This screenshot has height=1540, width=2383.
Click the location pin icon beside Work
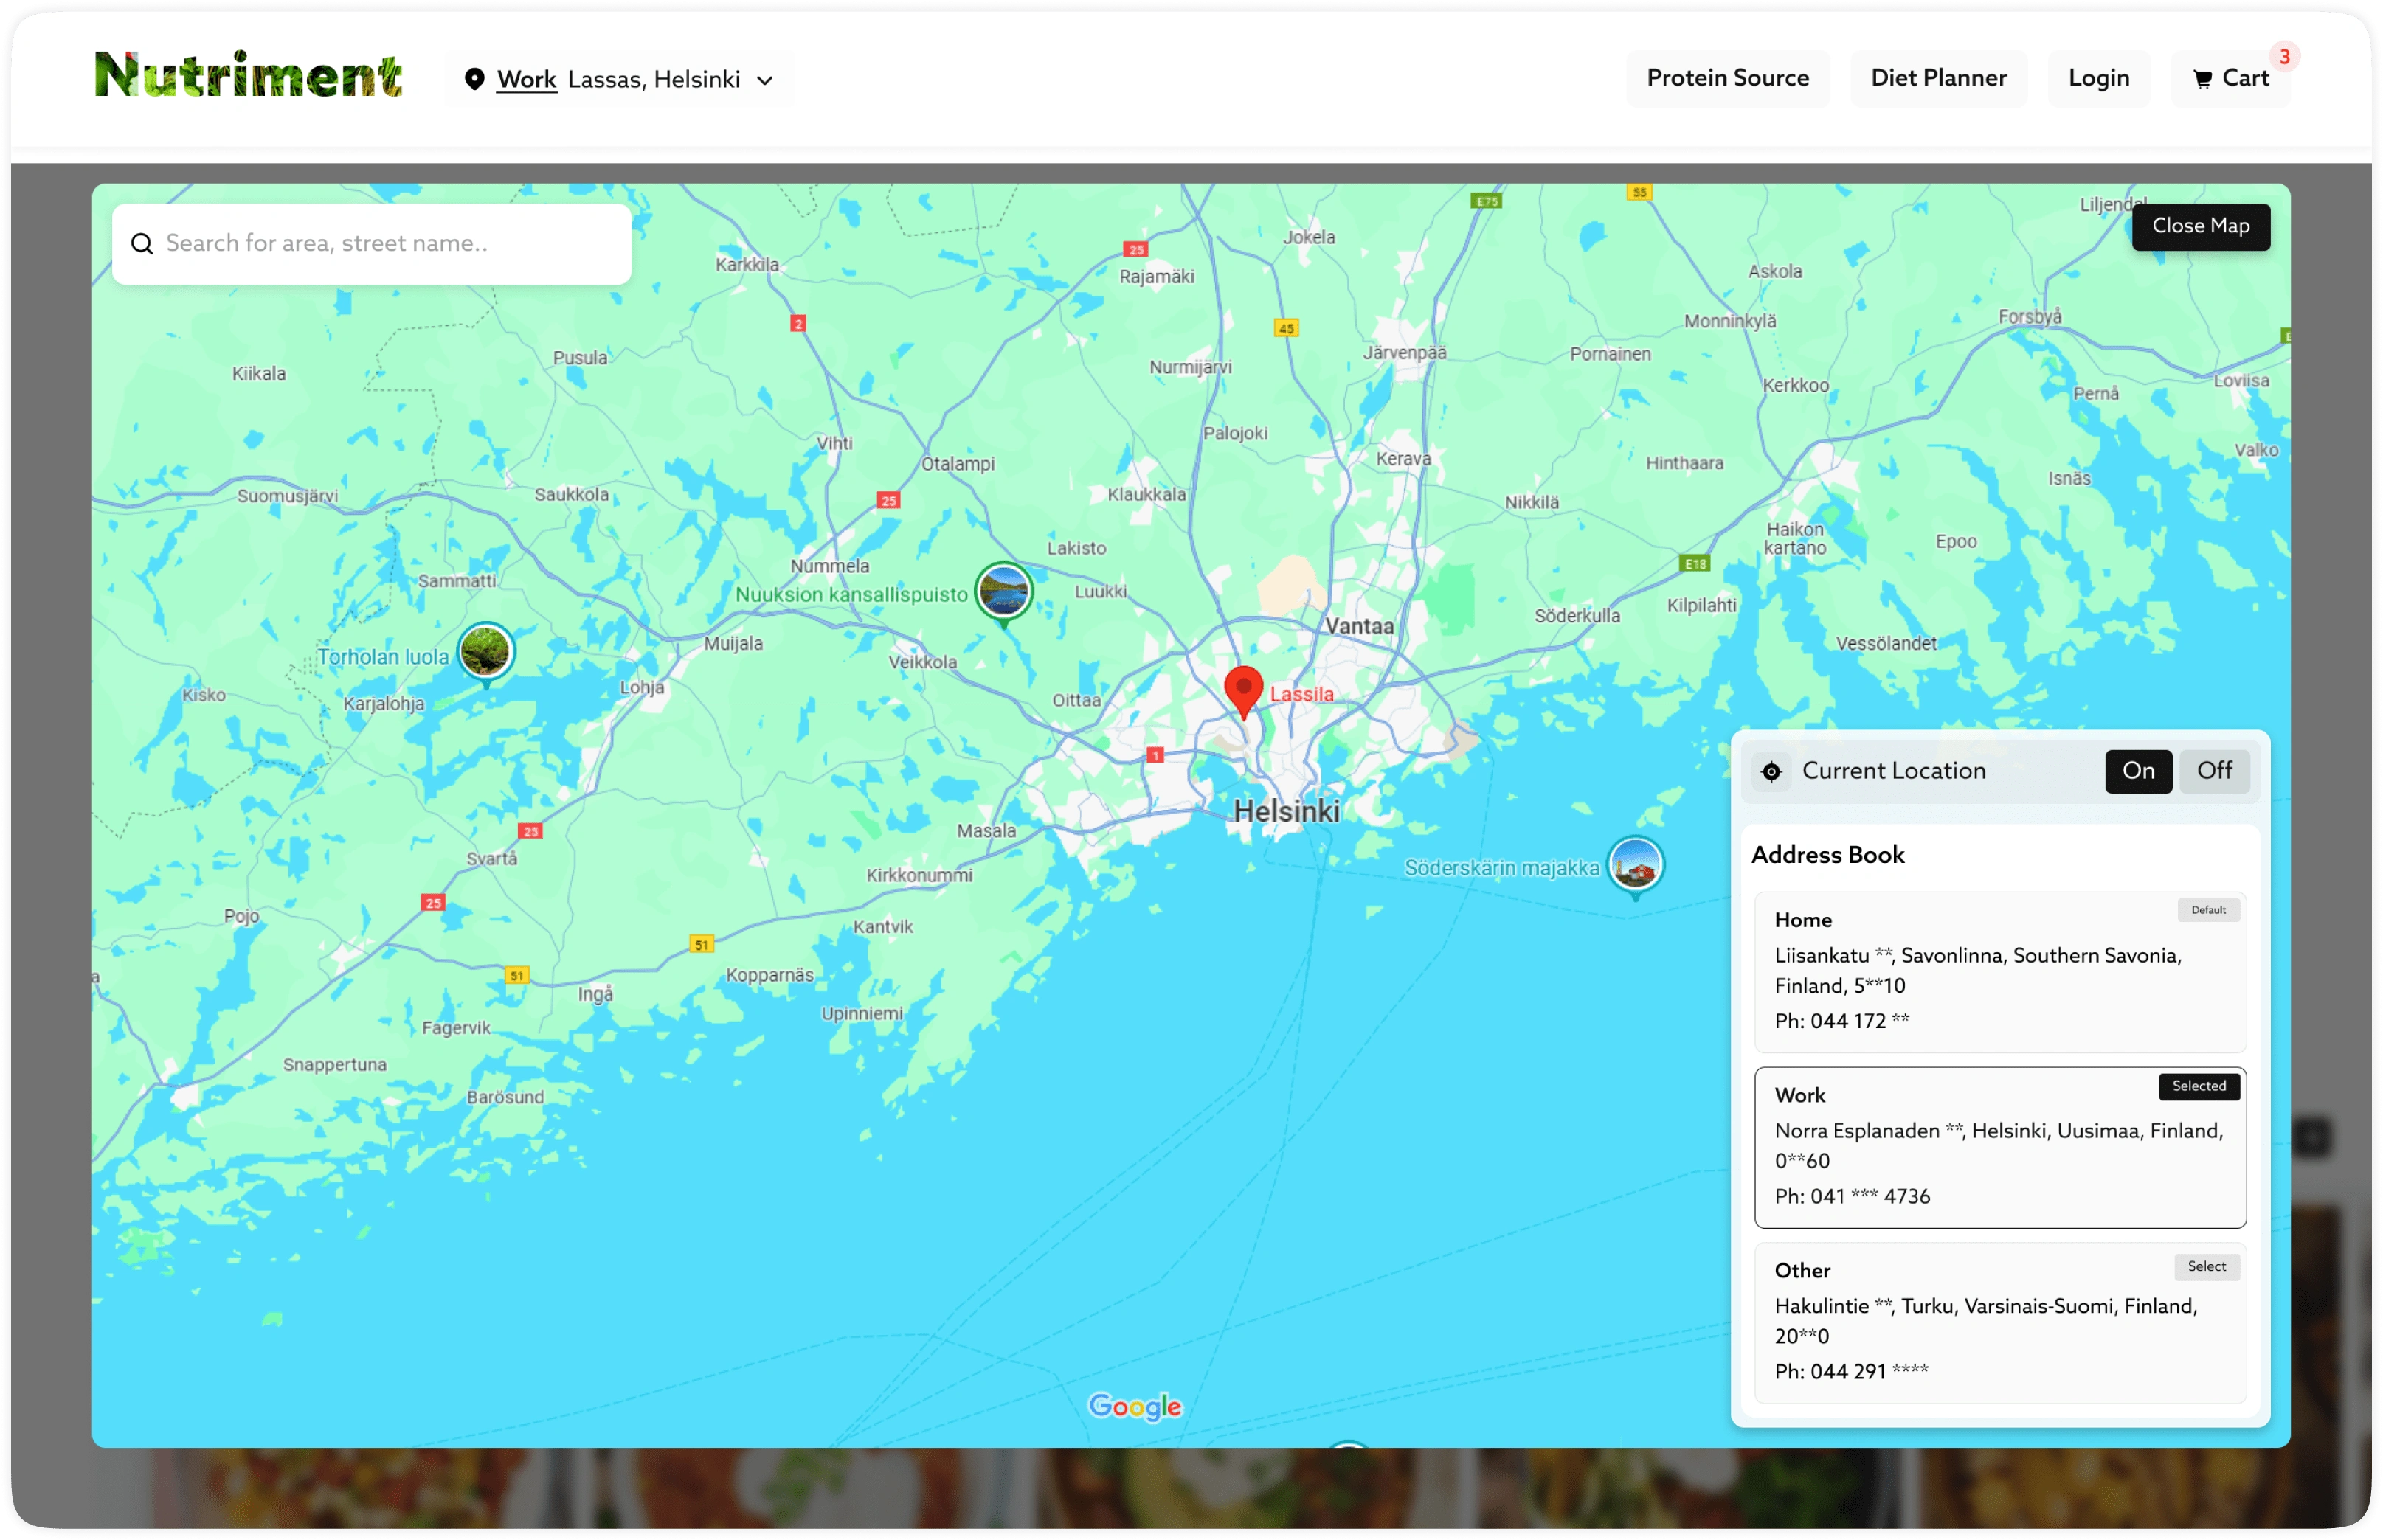(474, 79)
